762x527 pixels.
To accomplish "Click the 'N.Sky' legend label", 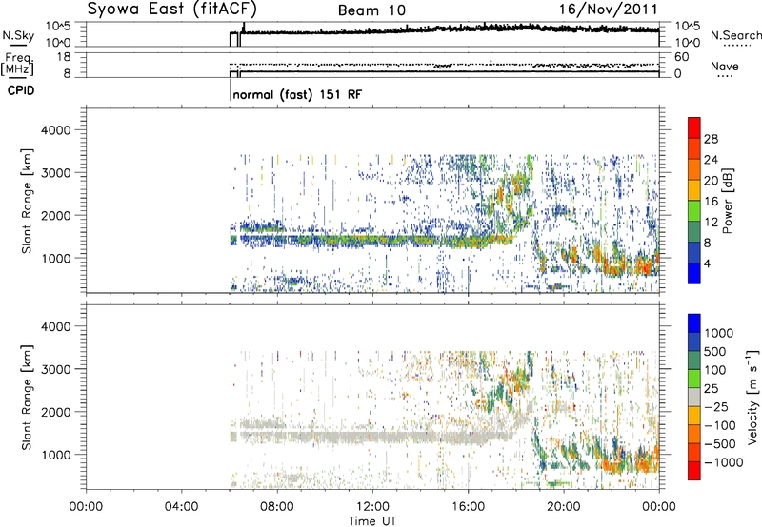I will tap(18, 35).
